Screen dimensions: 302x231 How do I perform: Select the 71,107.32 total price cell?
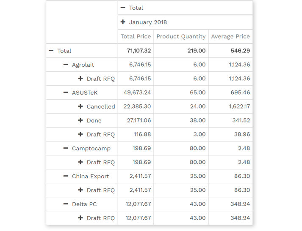[139, 51]
